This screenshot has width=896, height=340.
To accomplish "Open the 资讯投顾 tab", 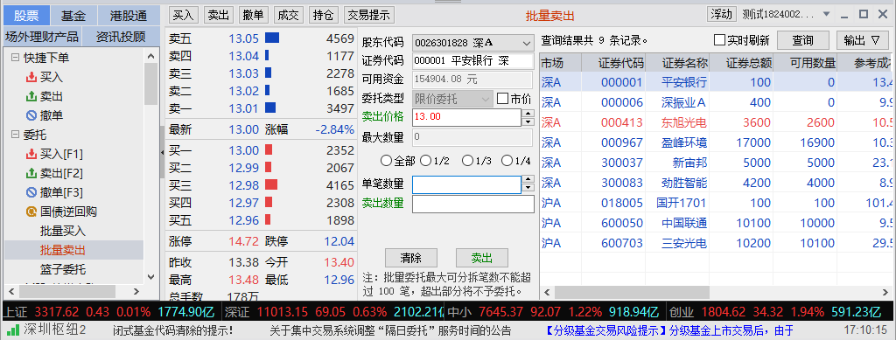I will pos(121,37).
